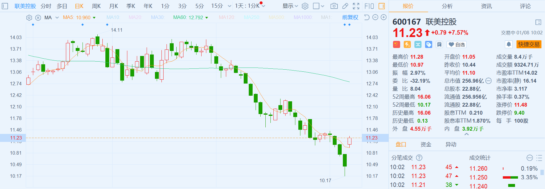Toggle right side panel orange icon
545x189 pixels.
(382, 6)
